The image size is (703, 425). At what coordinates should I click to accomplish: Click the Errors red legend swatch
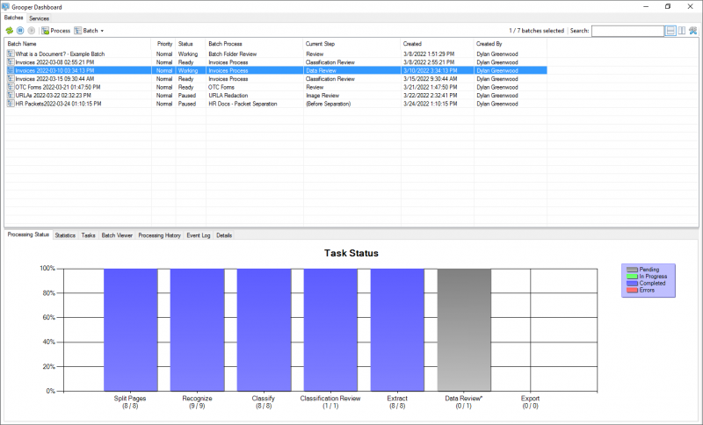[632, 290]
